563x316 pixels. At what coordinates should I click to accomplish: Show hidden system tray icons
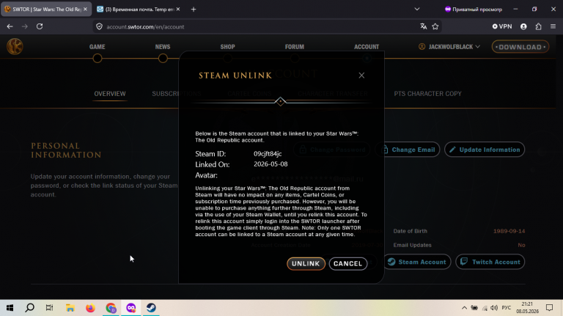click(464, 308)
